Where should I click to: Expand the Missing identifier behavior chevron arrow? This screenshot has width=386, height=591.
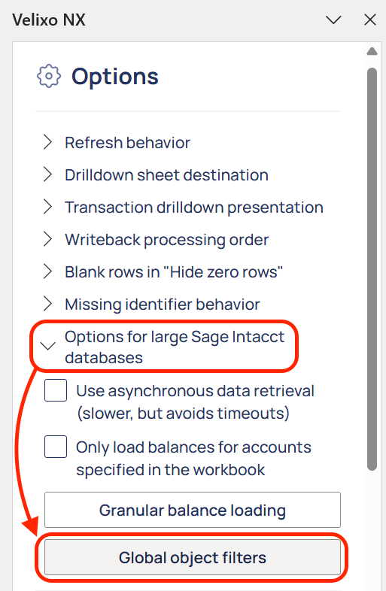pyautogui.click(x=47, y=304)
